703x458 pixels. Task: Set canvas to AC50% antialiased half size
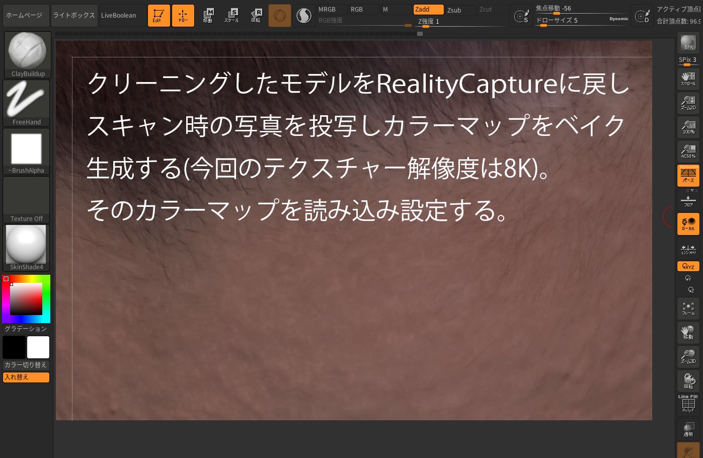click(x=688, y=151)
